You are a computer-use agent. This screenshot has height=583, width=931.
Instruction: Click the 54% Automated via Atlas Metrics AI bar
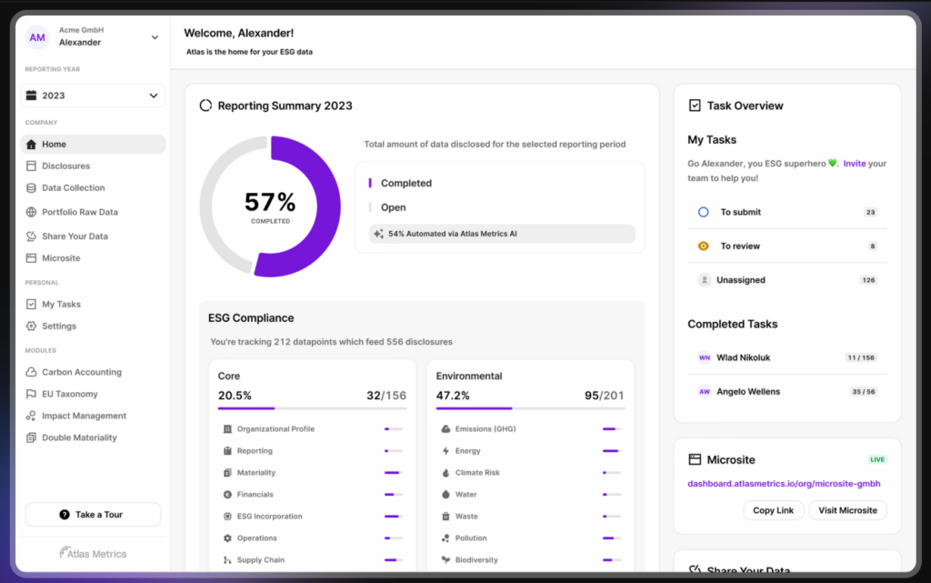coord(502,234)
